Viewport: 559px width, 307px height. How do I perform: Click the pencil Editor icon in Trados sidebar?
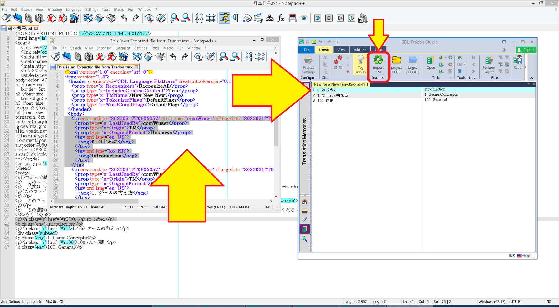304,220
